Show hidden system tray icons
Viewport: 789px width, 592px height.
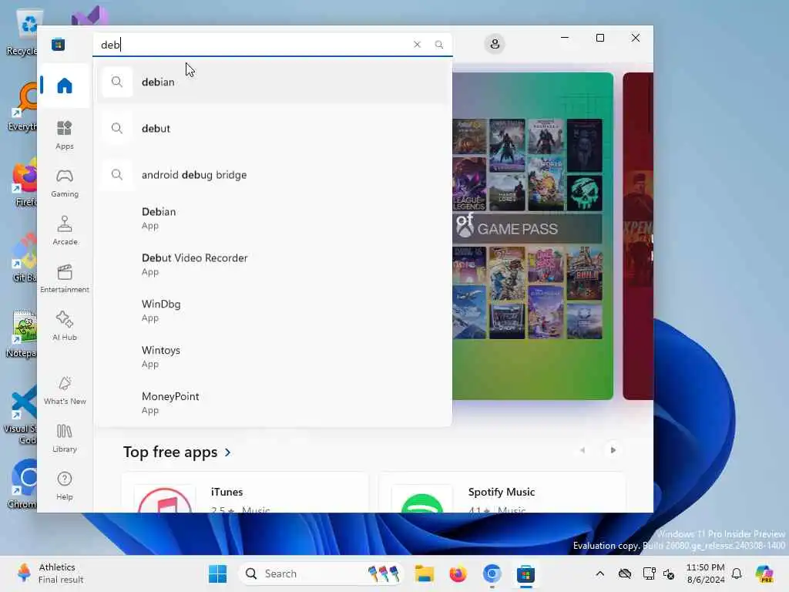click(599, 573)
